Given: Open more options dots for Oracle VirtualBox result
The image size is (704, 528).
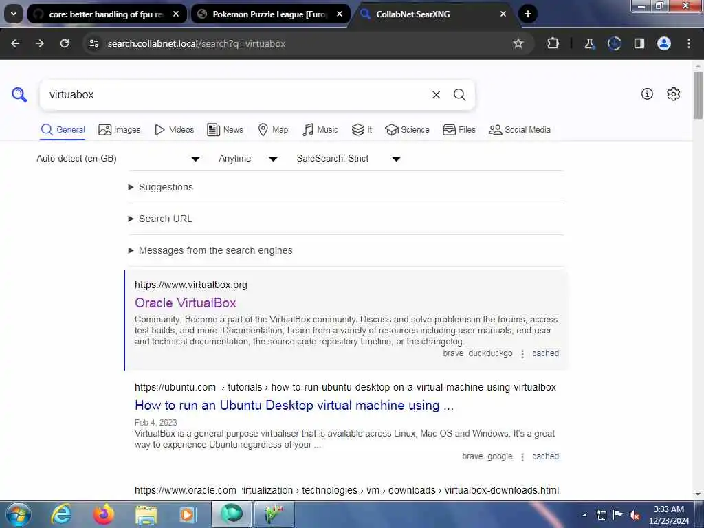Looking at the screenshot, I should pos(522,354).
